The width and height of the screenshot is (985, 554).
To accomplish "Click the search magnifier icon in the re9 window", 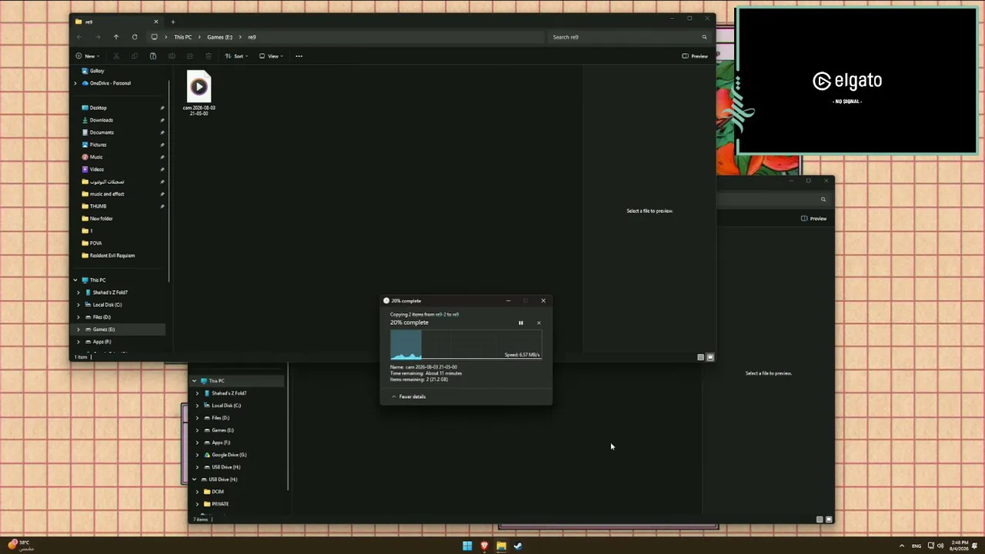I will [x=704, y=37].
